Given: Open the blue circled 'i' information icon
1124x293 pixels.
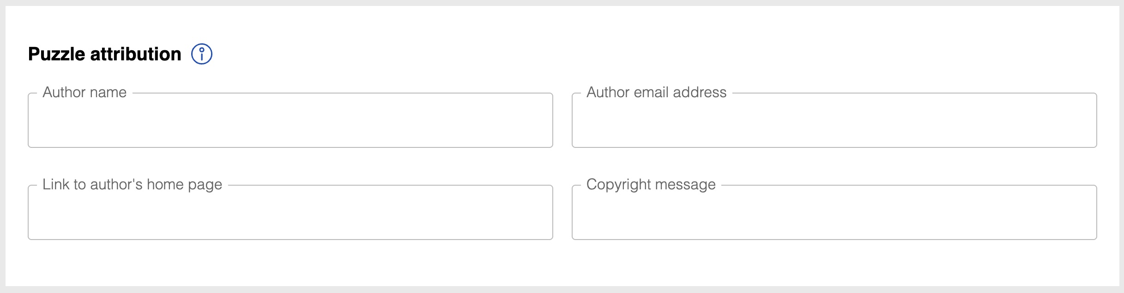Looking at the screenshot, I should pyautogui.click(x=202, y=54).
